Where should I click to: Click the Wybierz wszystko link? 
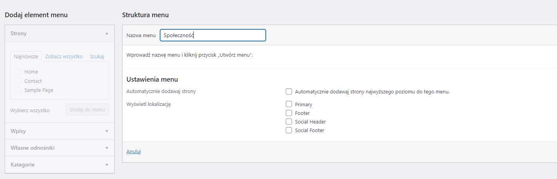click(30, 110)
